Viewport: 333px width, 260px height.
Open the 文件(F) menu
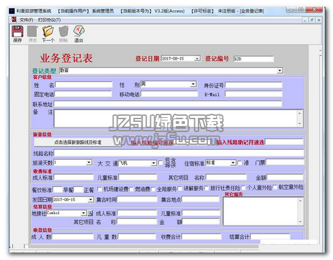click(x=26, y=20)
